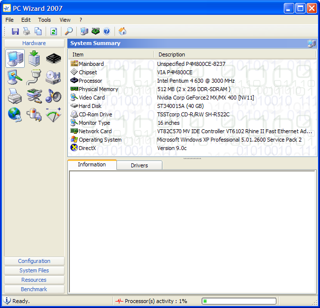Switch to the Drivers tab
Screen dimensions: 320x308
coord(139,165)
